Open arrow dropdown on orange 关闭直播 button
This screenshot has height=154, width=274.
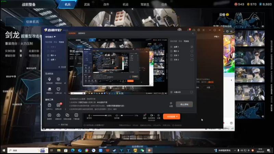[177, 117]
